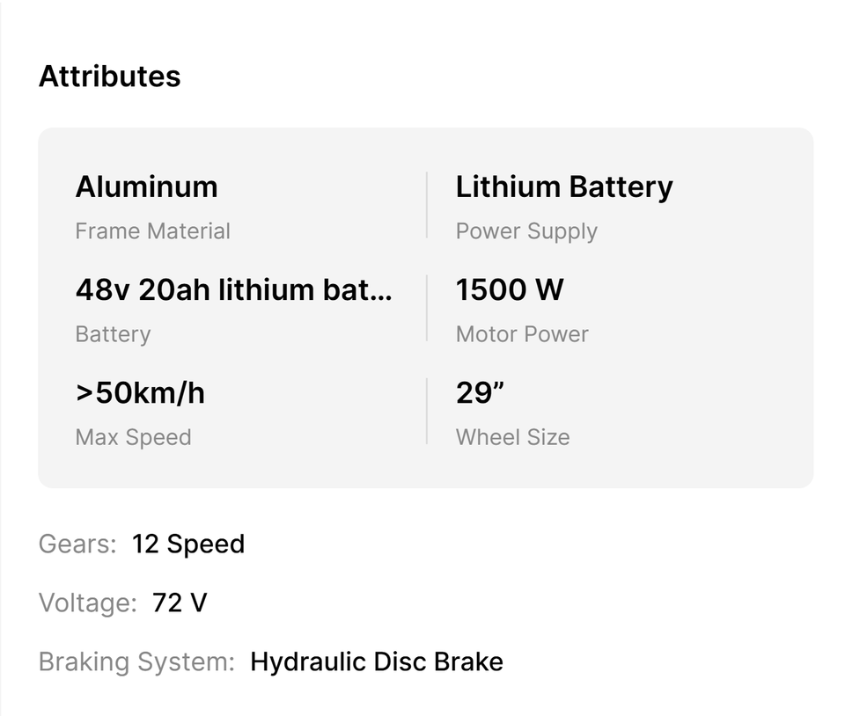Click the Gears label

(77, 544)
